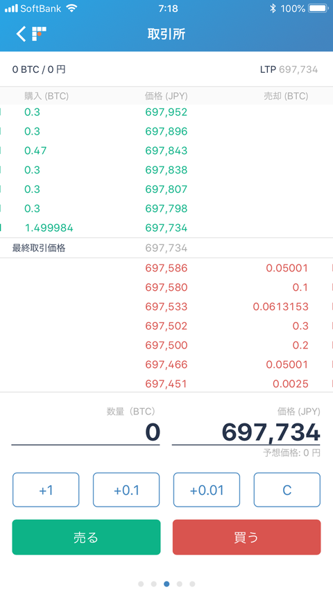Select bid price 697,466

pyautogui.click(x=166, y=364)
